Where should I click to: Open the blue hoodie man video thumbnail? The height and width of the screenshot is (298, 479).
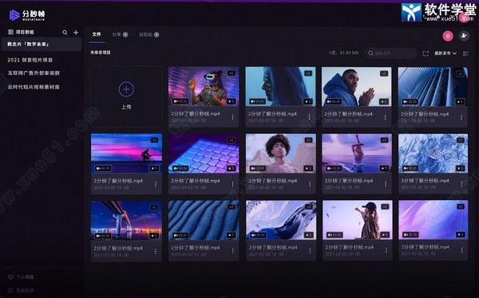point(357,87)
